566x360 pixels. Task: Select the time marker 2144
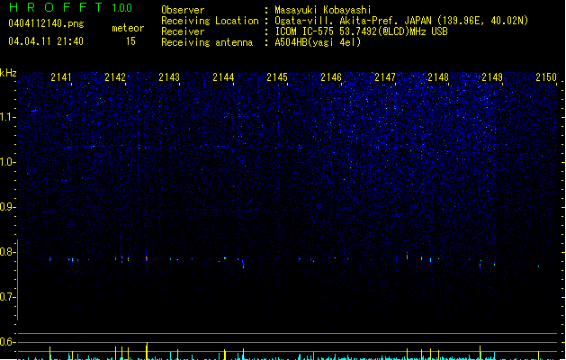point(223,76)
